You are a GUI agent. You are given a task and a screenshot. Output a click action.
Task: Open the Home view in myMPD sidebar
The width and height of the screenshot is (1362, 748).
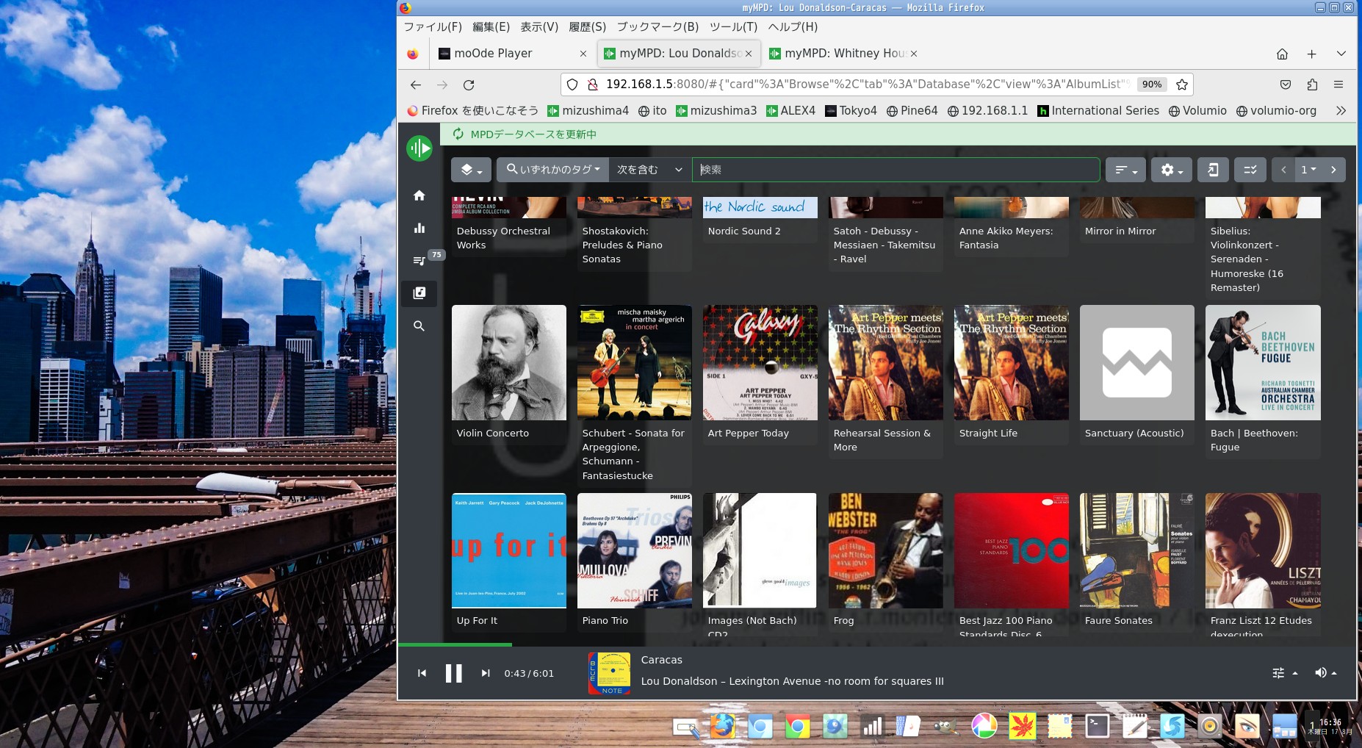[x=419, y=195]
